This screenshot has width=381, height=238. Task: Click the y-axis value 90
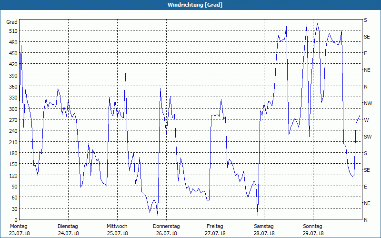point(15,187)
